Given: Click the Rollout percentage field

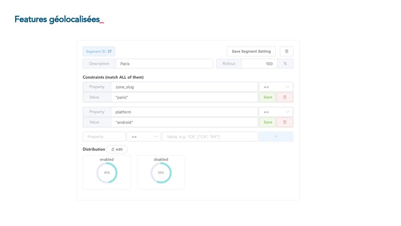Looking at the screenshot, I should pyautogui.click(x=259, y=64).
